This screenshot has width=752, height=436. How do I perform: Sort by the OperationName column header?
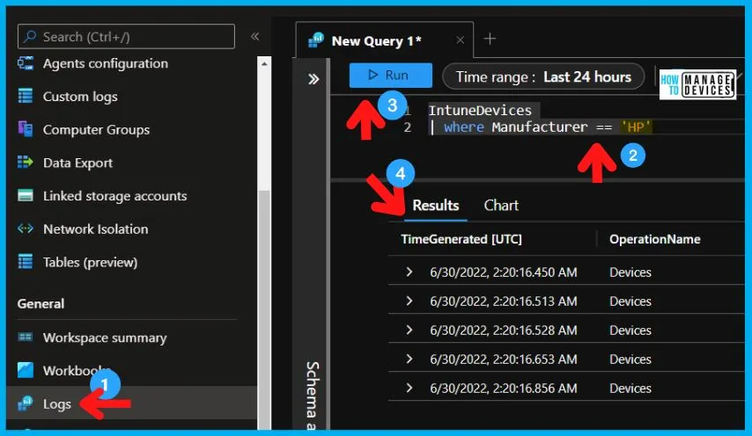coord(654,239)
